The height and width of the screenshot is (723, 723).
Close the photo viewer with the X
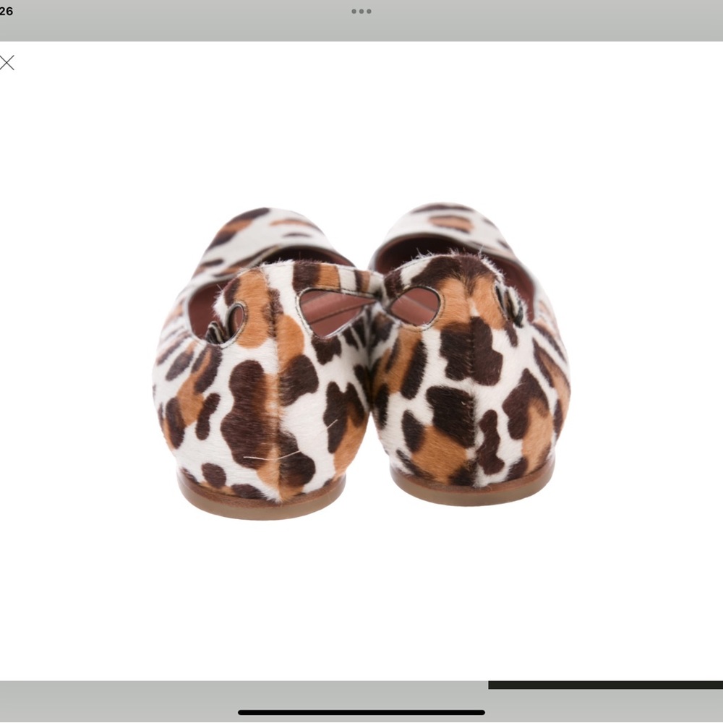point(7,63)
